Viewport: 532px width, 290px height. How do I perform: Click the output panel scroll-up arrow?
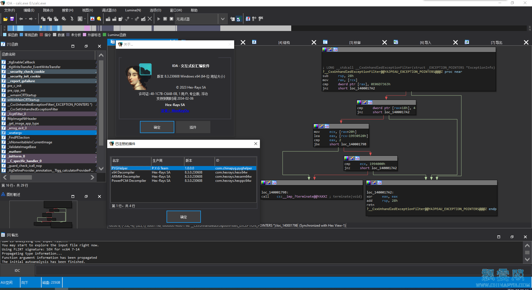(527, 245)
